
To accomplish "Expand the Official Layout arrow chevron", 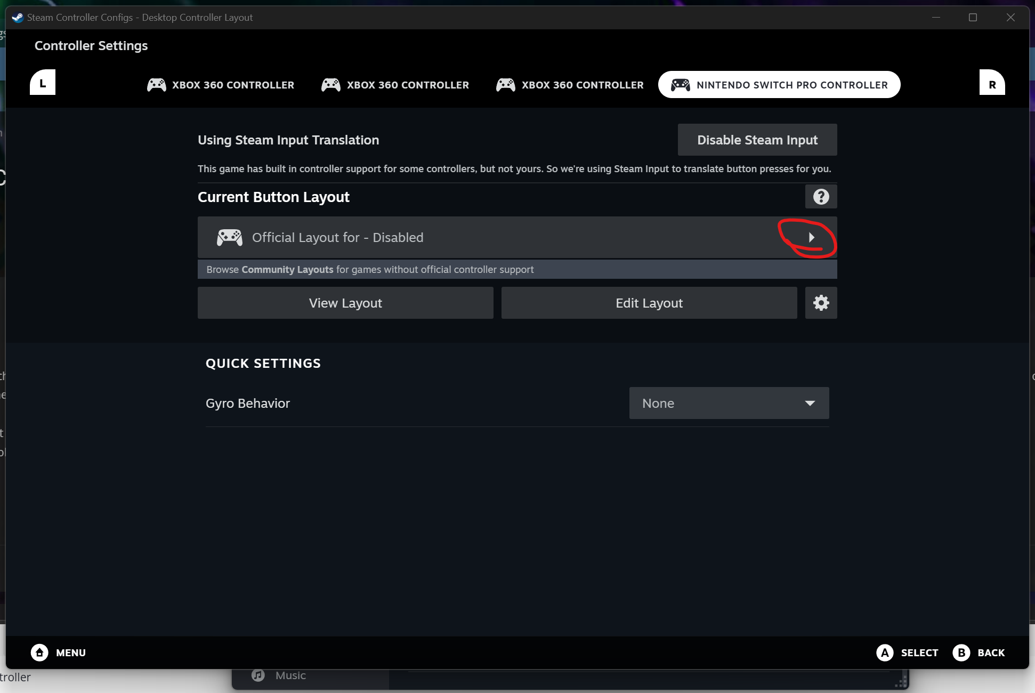I will (x=811, y=237).
